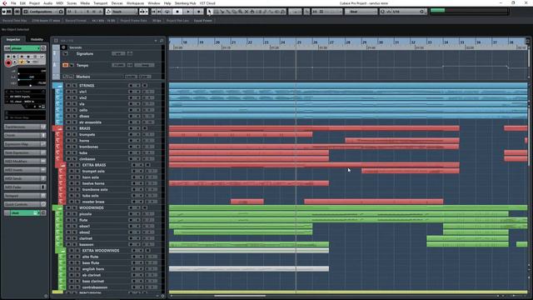The width and height of the screenshot is (533, 300).
Task: Open the Beat snap type dropdown
Action: point(361,12)
